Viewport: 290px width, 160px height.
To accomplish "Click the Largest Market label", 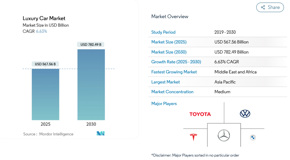I will coord(165,82).
